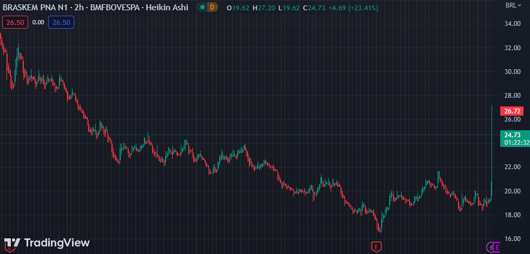Click the orange D delayed data badge
530x254 pixels.
click(x=212, y=7)
